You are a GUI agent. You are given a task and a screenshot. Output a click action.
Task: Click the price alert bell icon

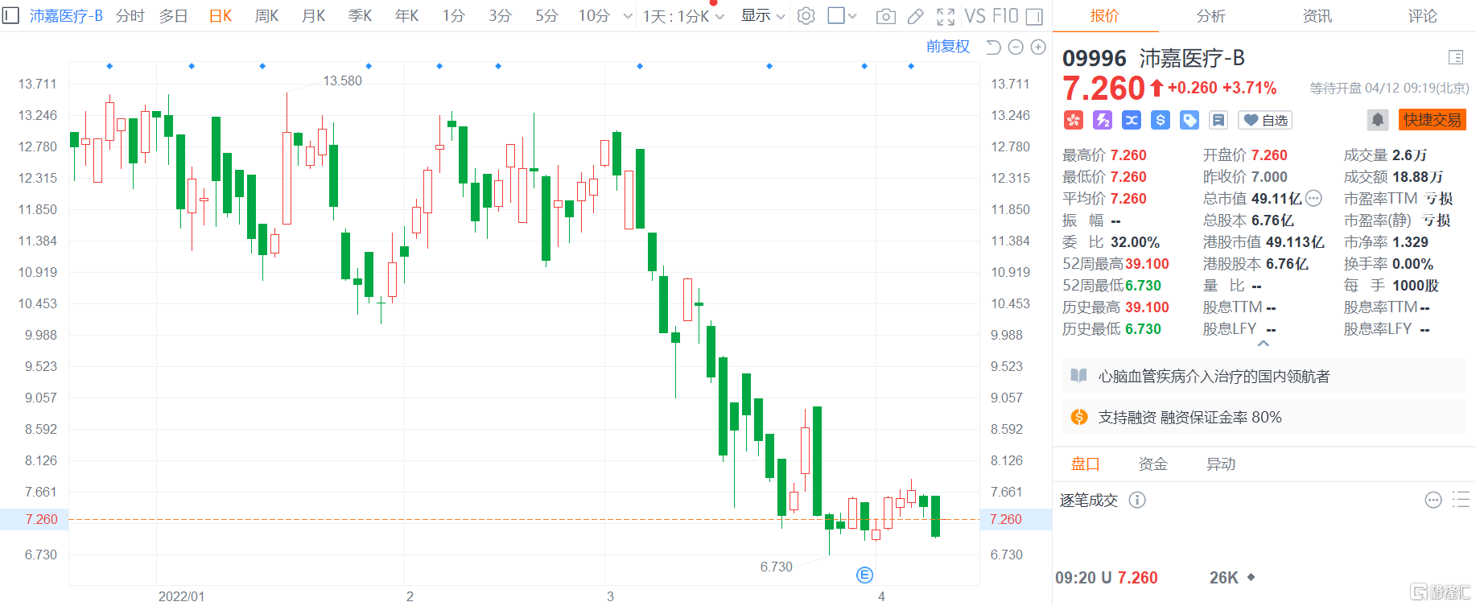1377,120
